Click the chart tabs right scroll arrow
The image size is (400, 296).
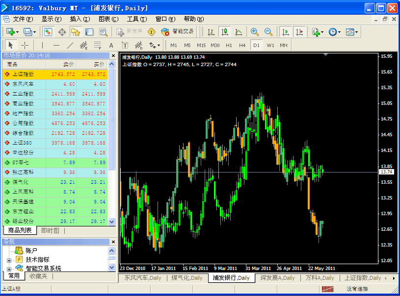[394, 278]
